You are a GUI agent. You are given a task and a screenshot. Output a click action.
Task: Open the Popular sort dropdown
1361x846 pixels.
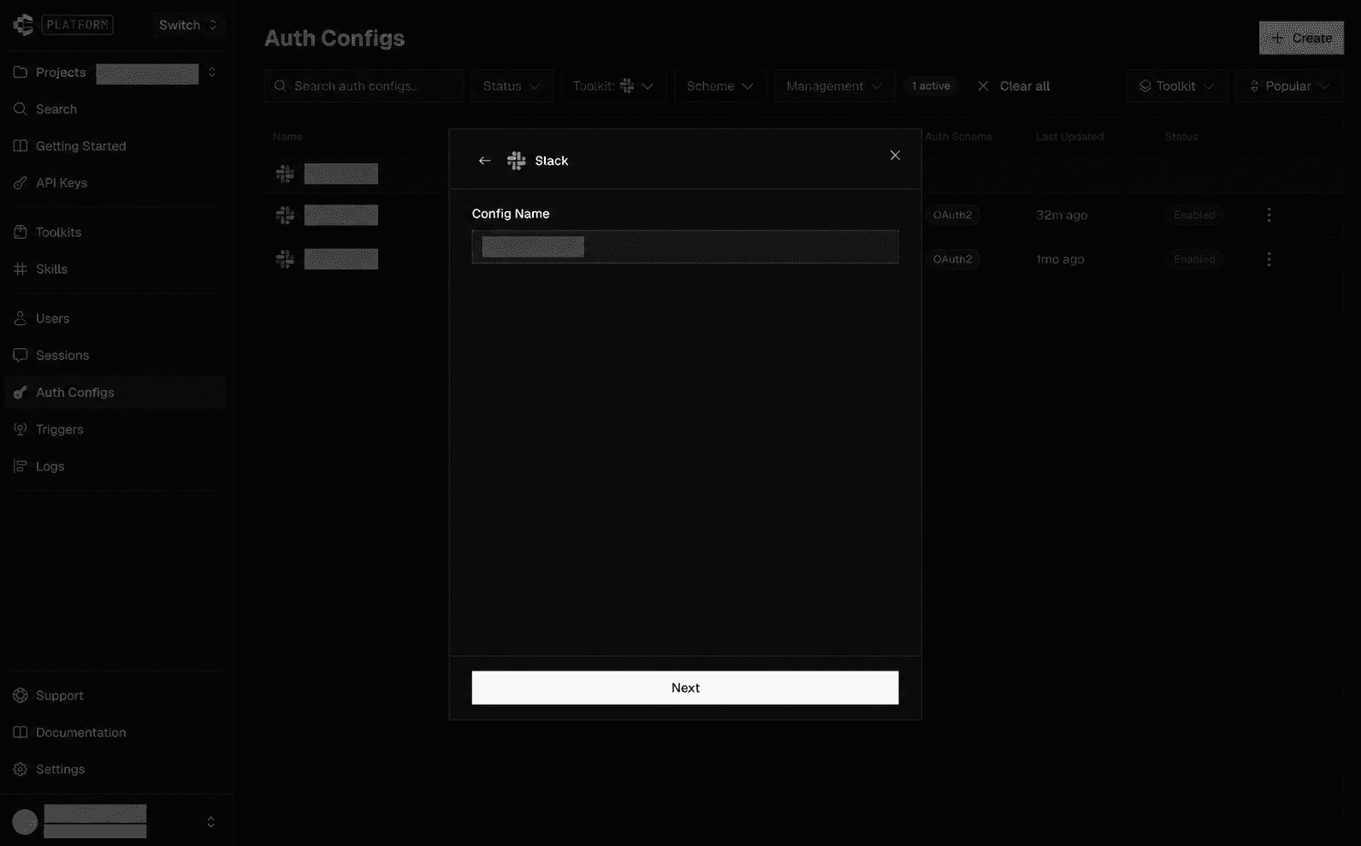tap(1289, 86)
